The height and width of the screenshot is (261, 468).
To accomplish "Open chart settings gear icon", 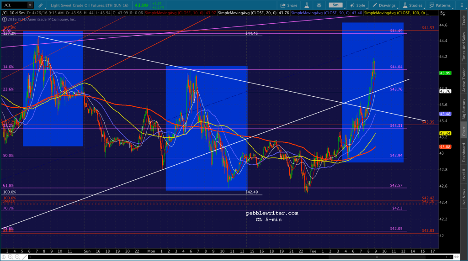I will pos(319,5).
